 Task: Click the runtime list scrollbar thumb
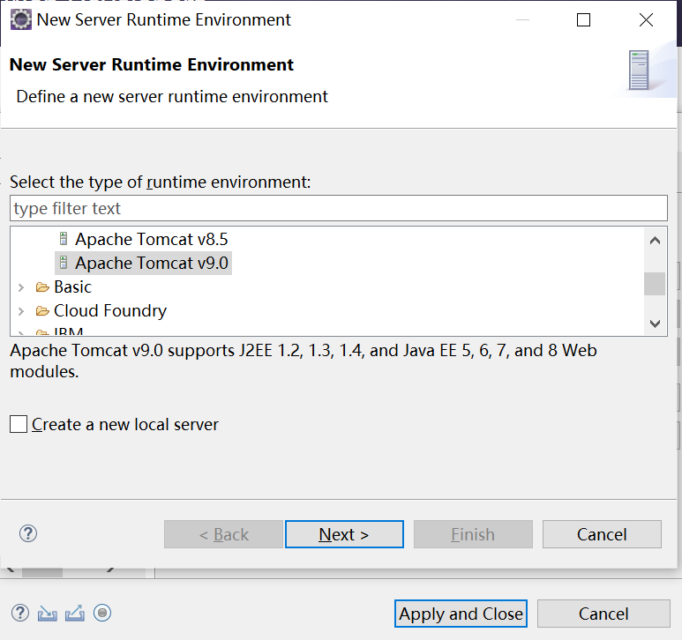tap(655, 284)
